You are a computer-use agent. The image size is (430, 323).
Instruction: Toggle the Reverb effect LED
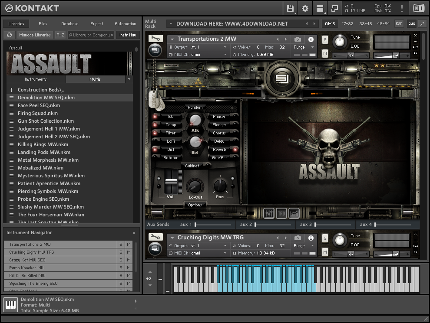(x=235, y=150)
